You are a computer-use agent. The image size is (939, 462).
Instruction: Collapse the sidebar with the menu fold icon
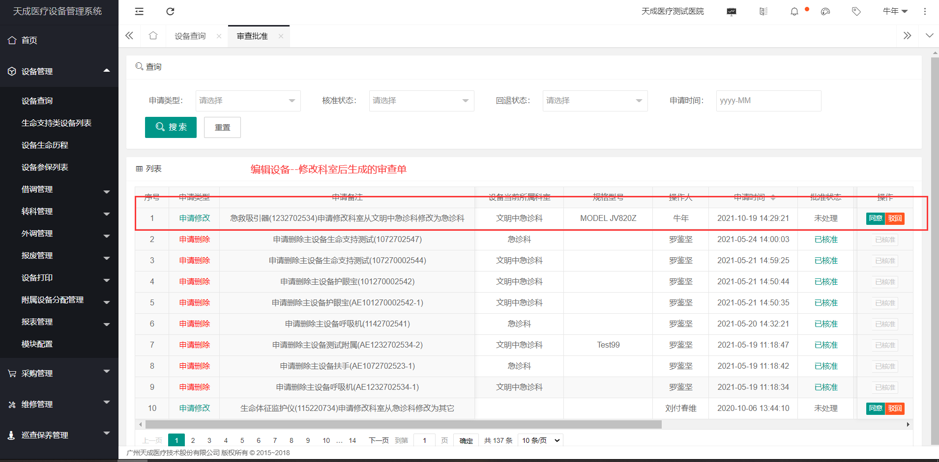139,11
